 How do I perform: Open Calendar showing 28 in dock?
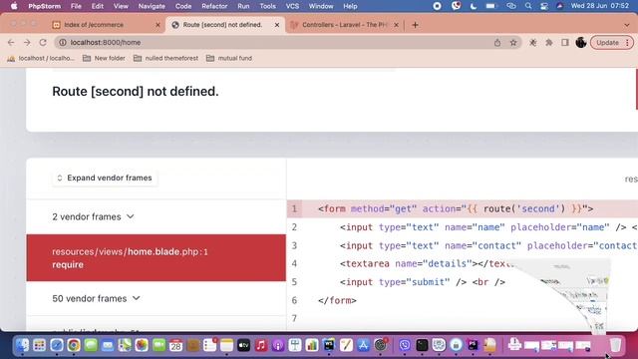tap(175, 345)
